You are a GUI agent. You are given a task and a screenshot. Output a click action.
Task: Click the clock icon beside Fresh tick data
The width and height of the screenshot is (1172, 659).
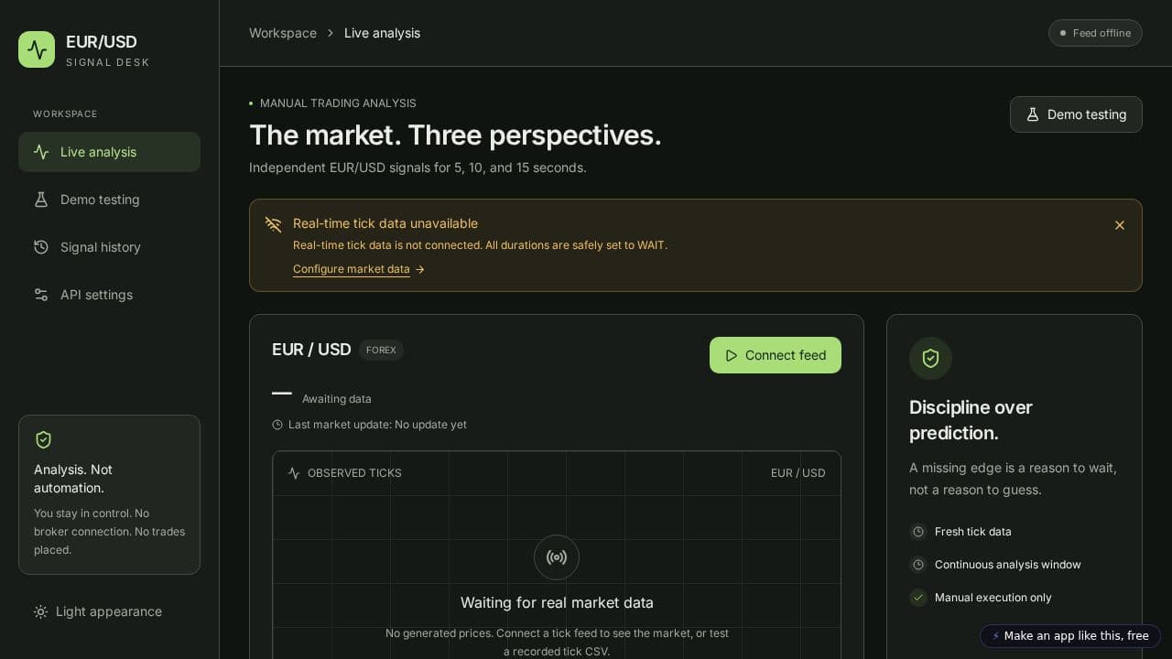pos(918,532)
